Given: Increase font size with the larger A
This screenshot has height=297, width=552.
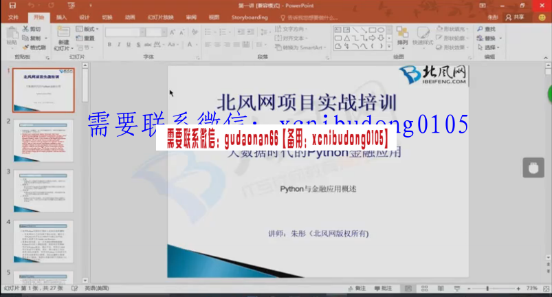Looking at the screenshot, I should pyautogui.click(x=173, y=32).
